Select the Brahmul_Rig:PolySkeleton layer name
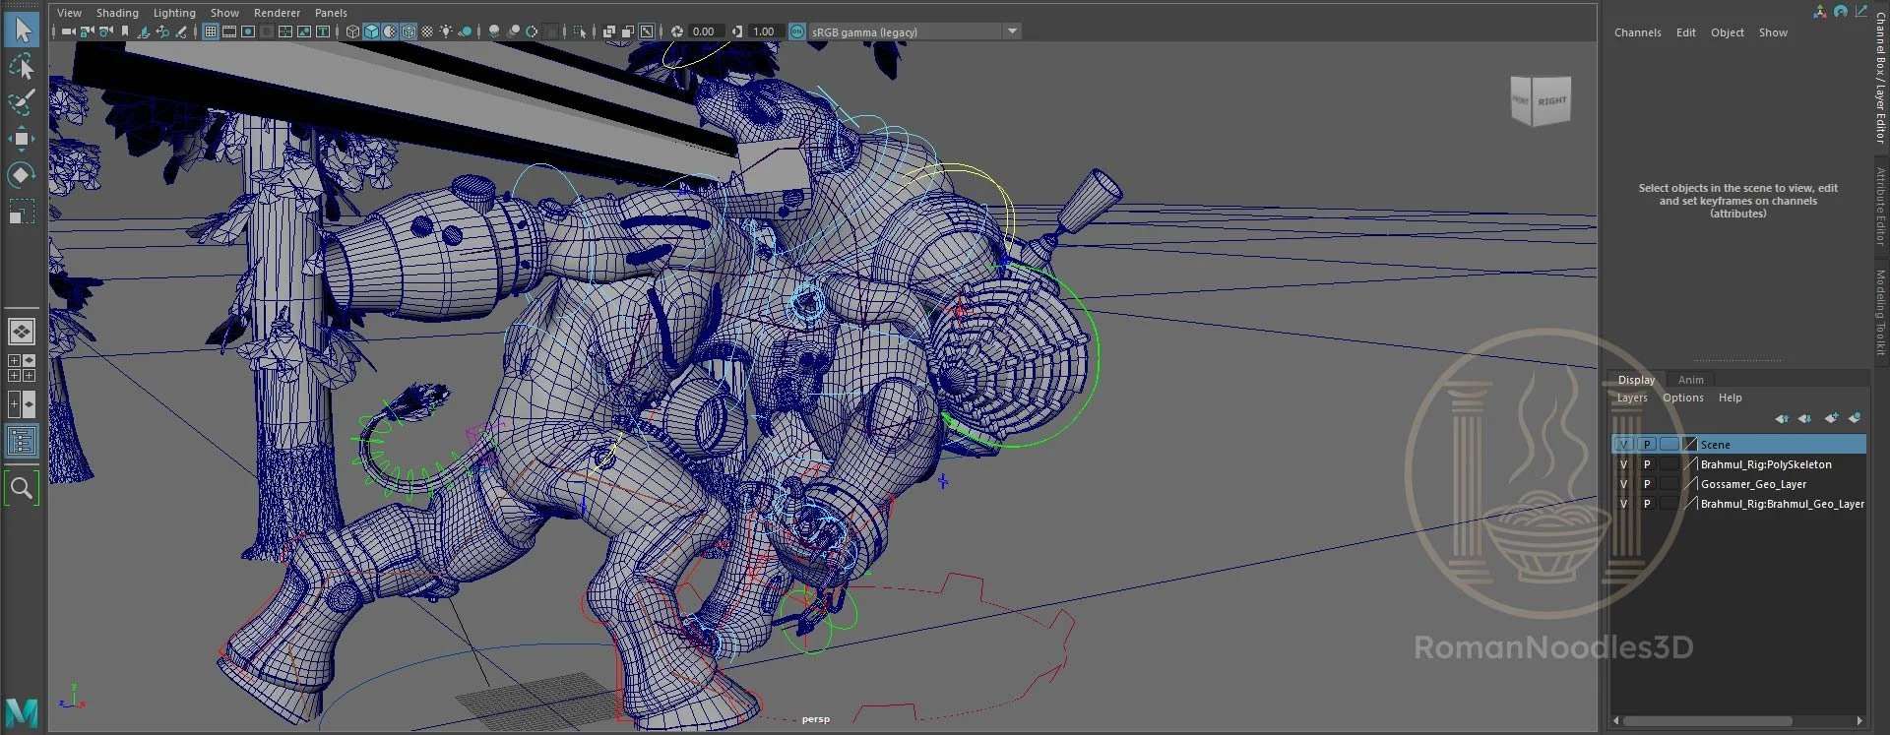The image size is (1890, 735). (1765, 464)
